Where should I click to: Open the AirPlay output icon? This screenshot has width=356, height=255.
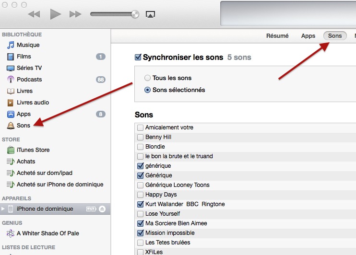click(150, 14)
